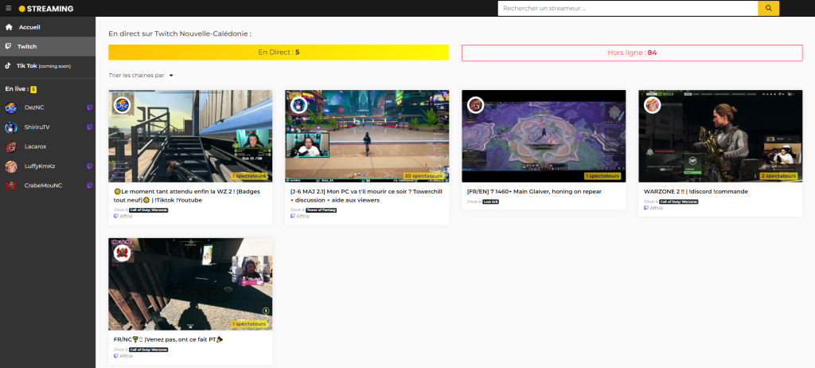Select Twitch in the sidebar
Image resolution: width=815 pixels, height=368 pixels.
pos(48,46)
